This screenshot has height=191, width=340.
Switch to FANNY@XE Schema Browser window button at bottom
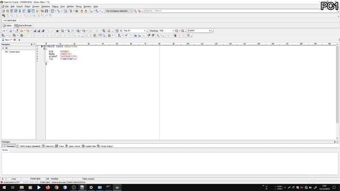[63, 183]
